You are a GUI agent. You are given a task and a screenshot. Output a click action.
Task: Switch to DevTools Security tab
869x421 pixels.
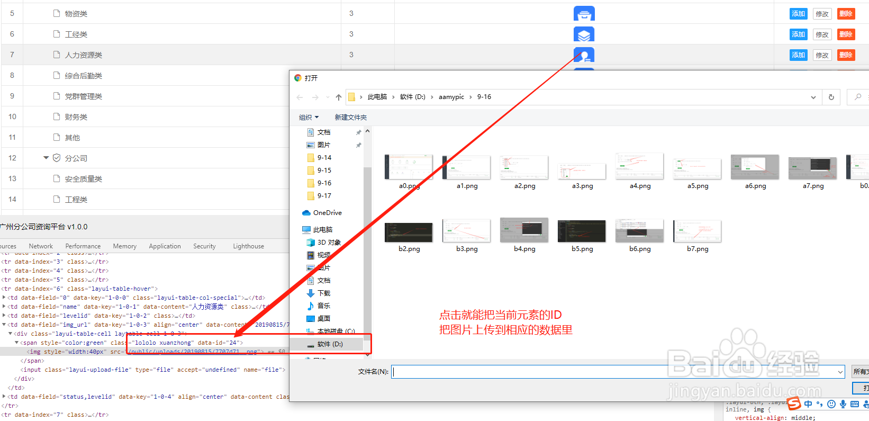[x=204, y=246]
